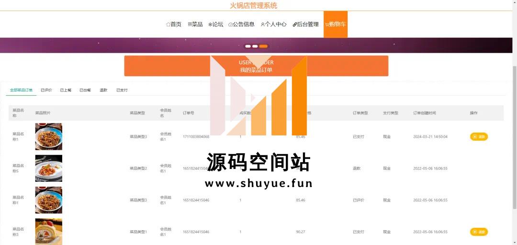Select the first white carousel dot
The width and height of the screenshot is (517, 245).
point(248,46)
